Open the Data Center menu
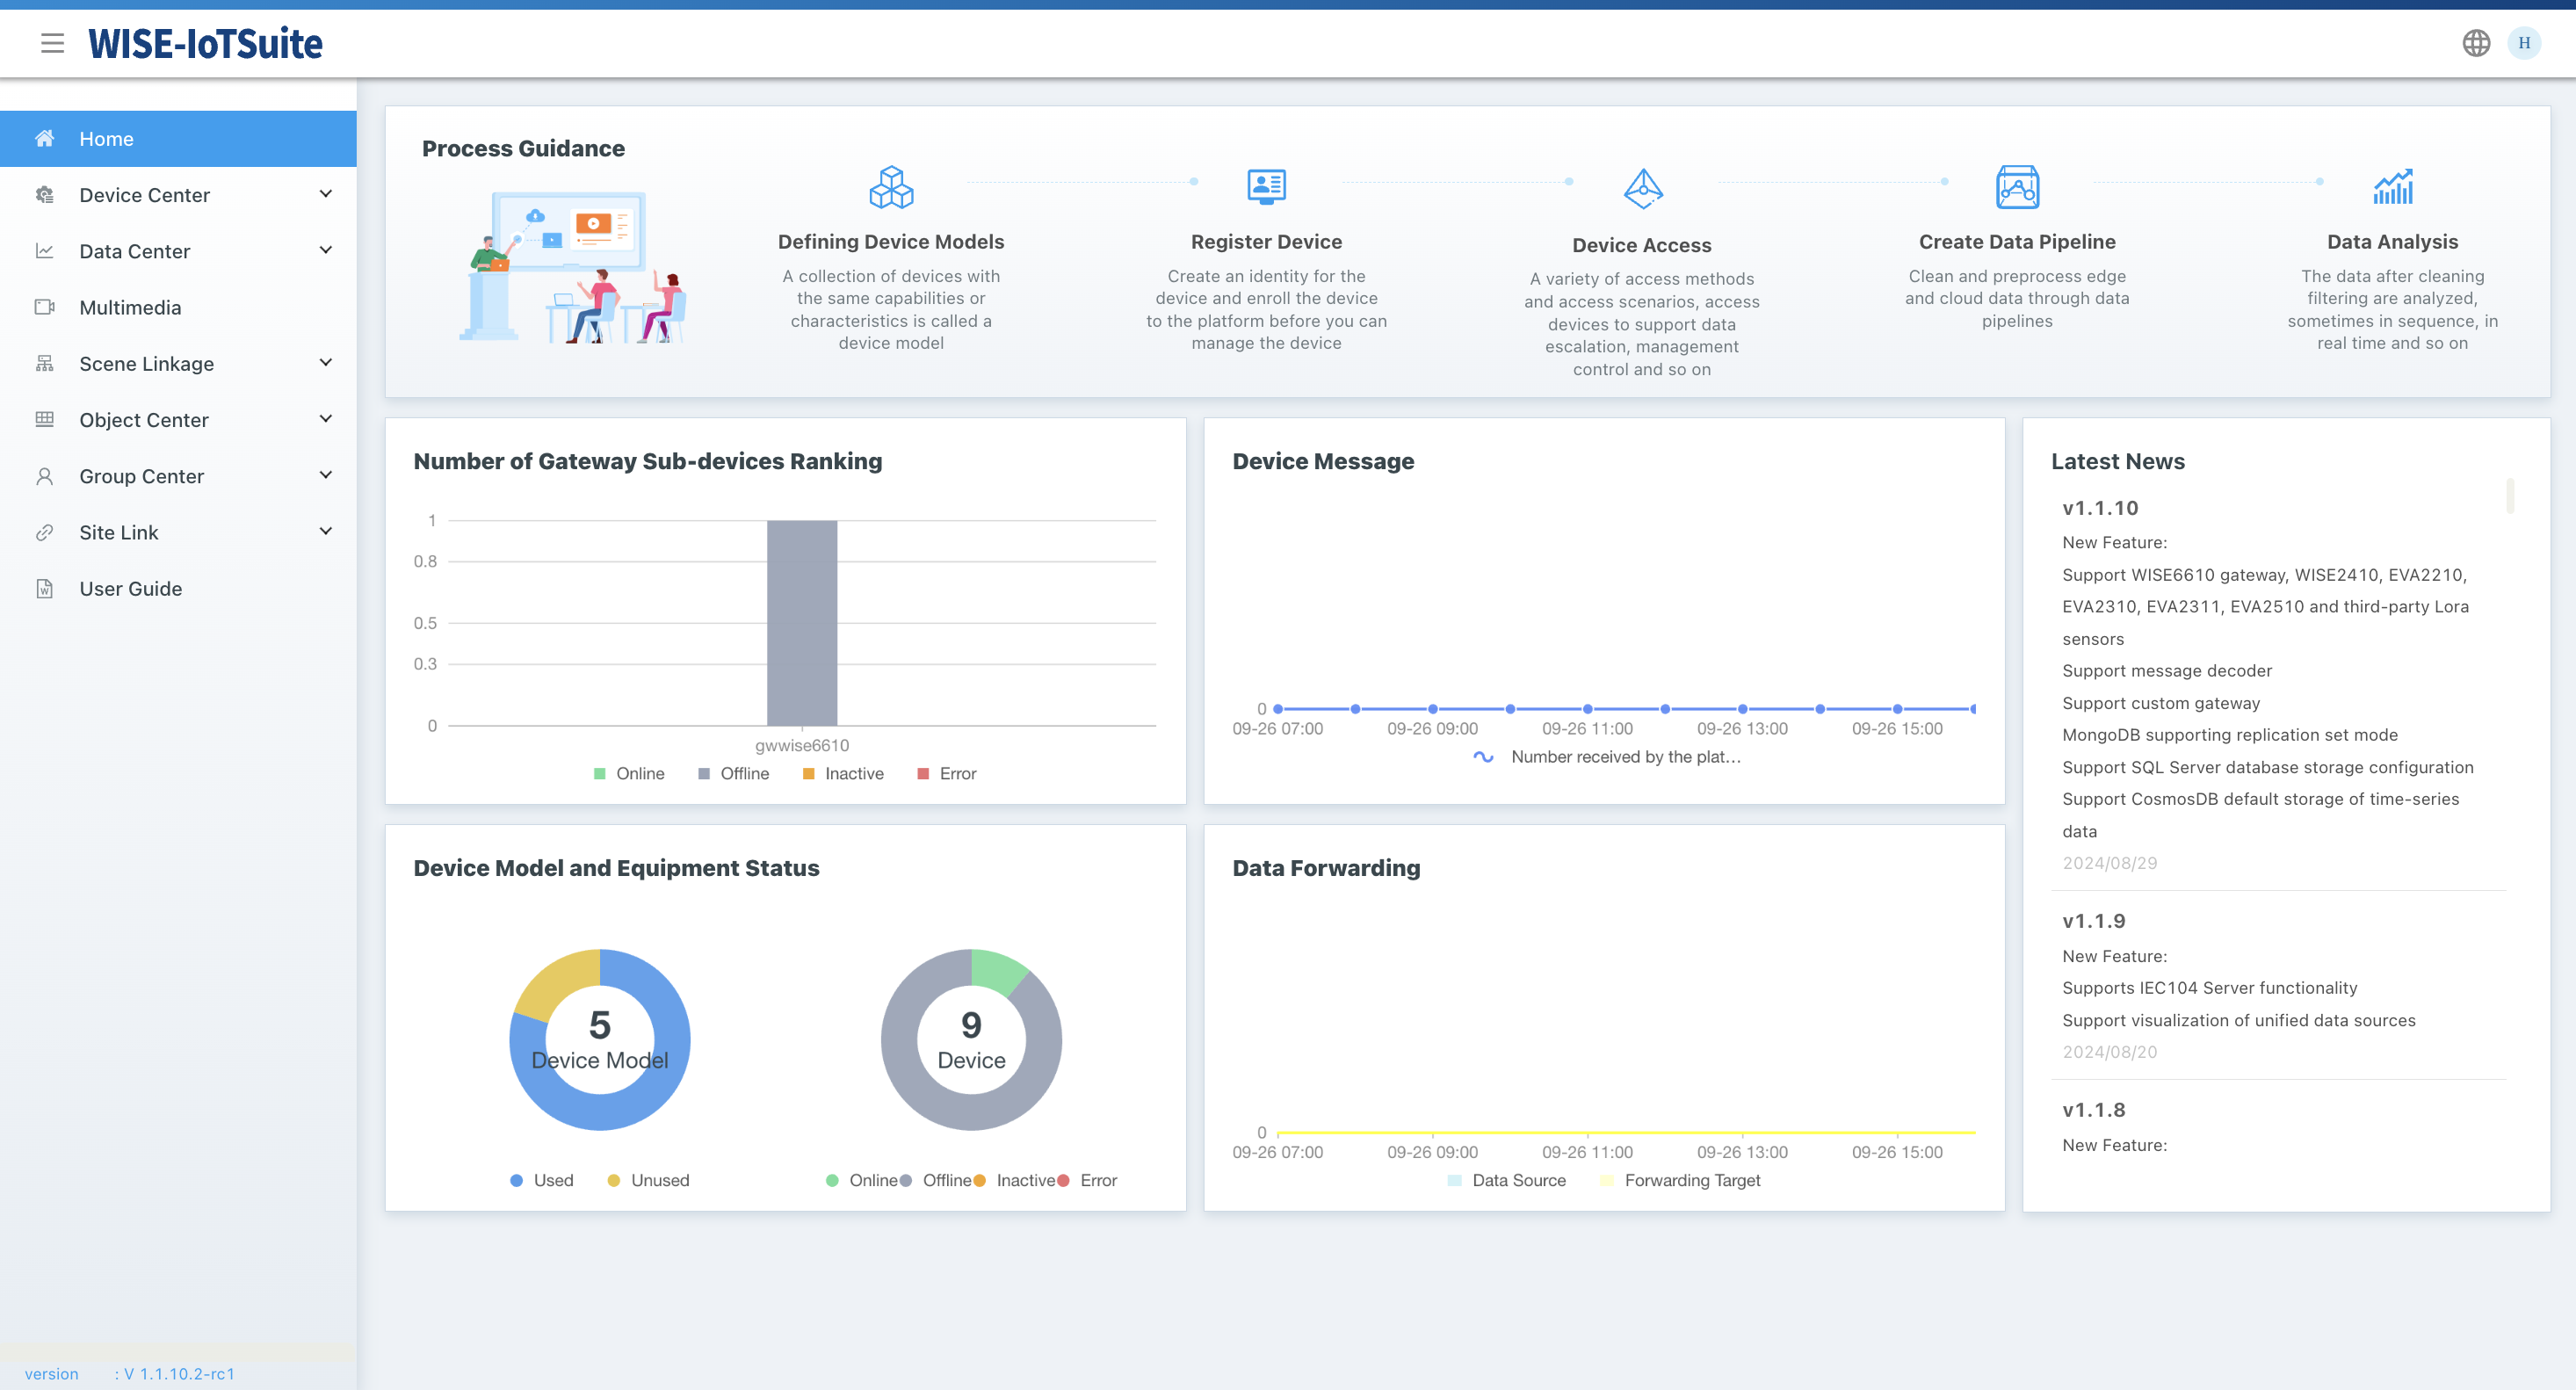 [178, 251]
